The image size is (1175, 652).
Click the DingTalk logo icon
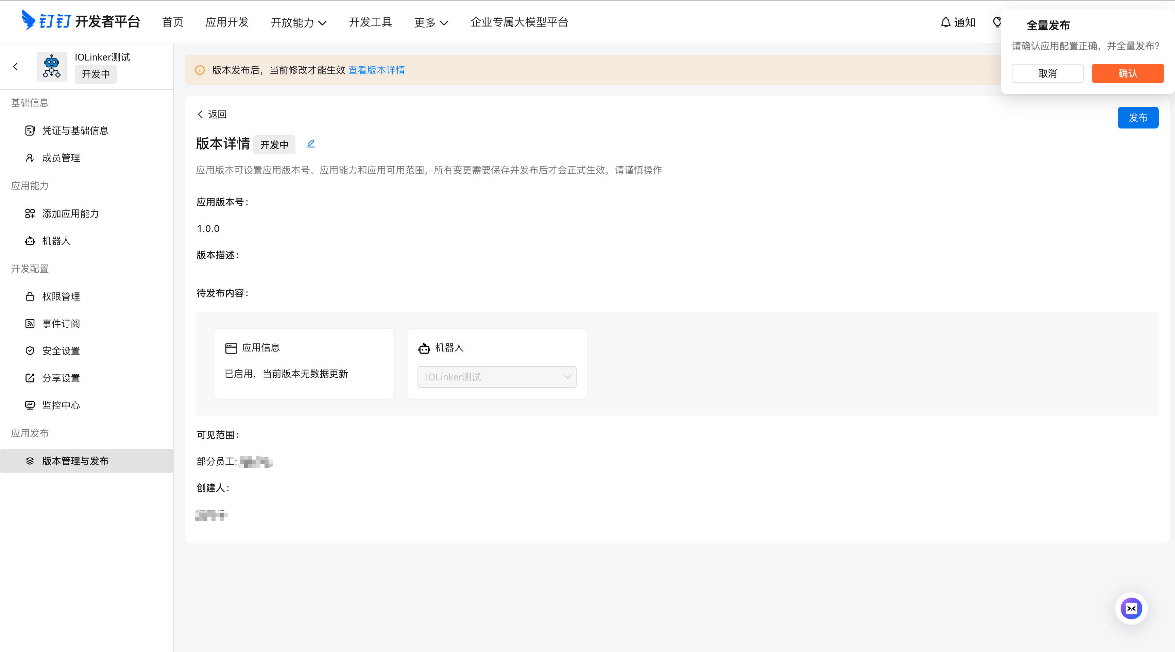28,20
